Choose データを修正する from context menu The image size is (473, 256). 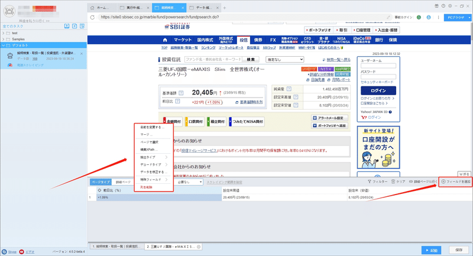[x=154, y=172]
